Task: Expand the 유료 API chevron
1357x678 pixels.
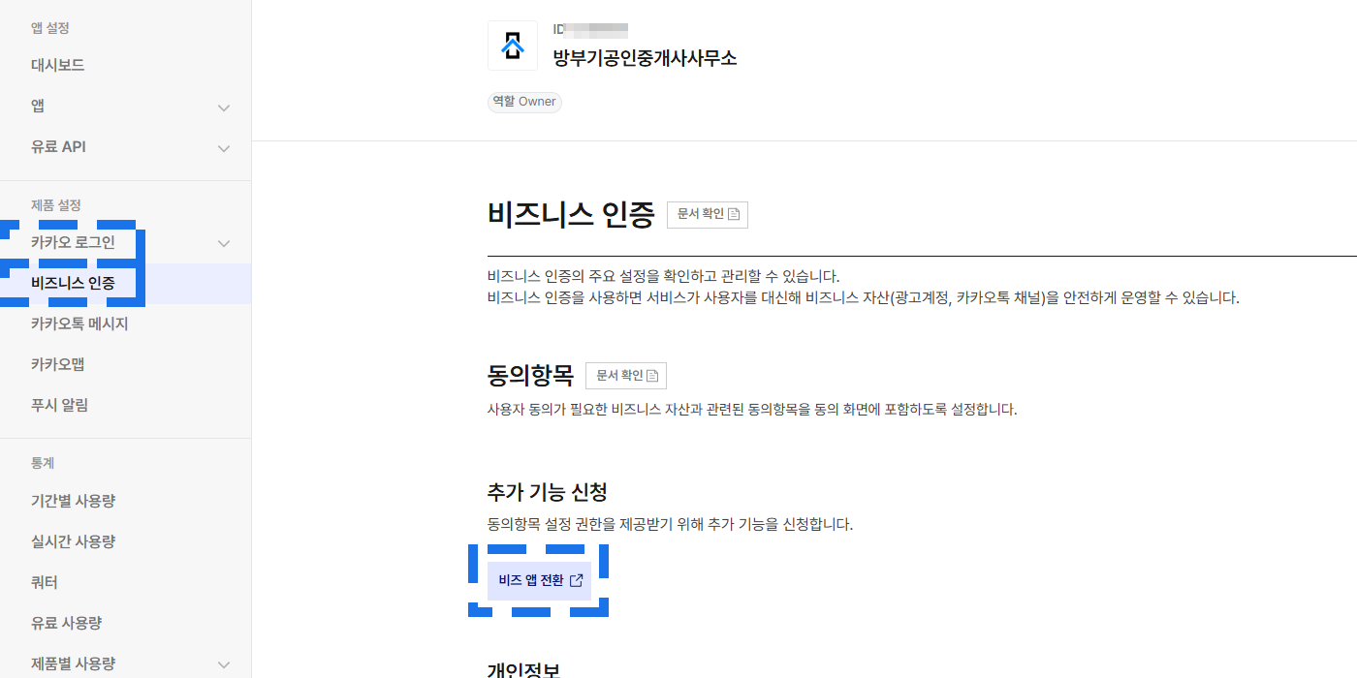Action: 224,148
